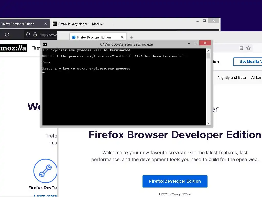Open the cmd.exe window system menu icon

point(45,44)
